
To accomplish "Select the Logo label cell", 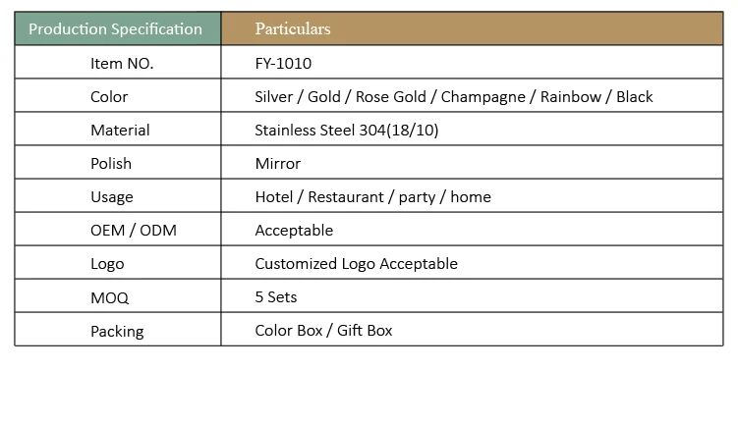I will 107,263.
